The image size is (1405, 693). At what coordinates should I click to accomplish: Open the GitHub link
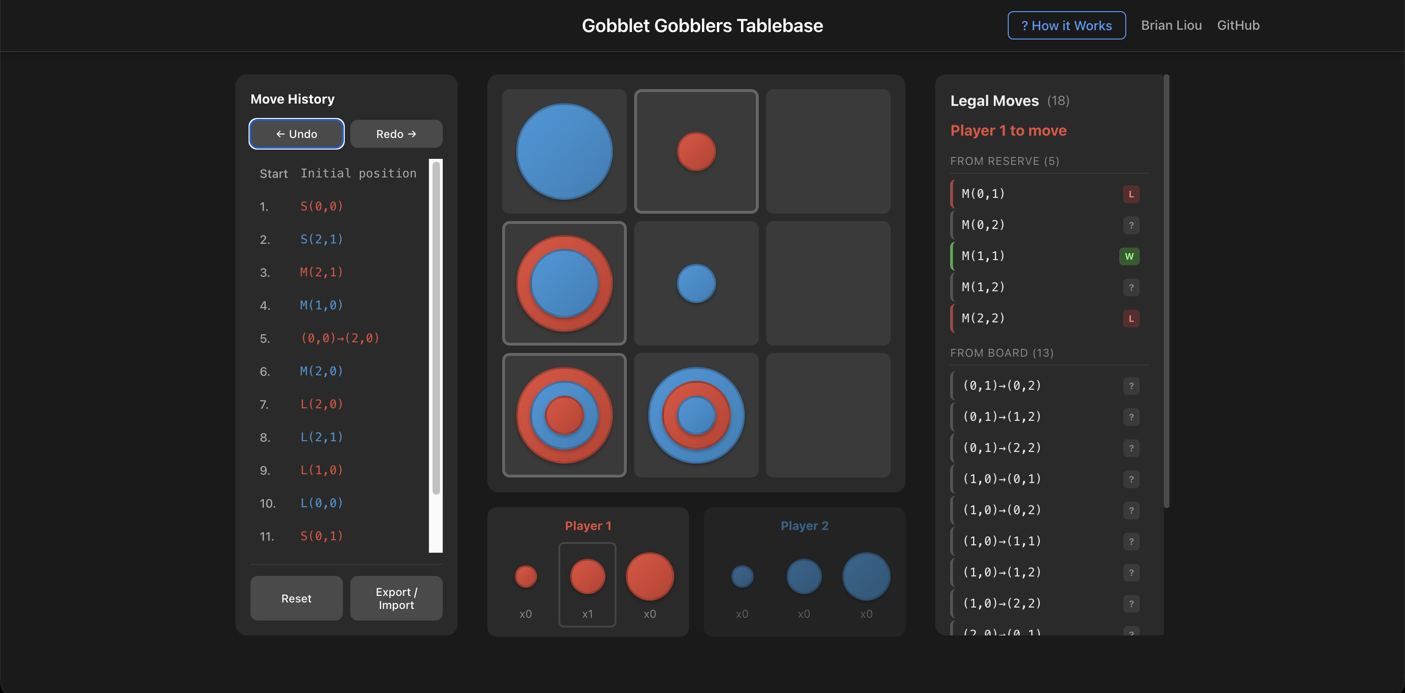point(1238,26)
